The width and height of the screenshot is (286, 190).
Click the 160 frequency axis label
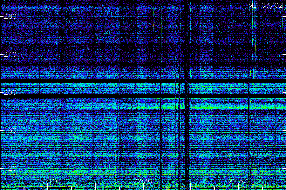point(10,130)
